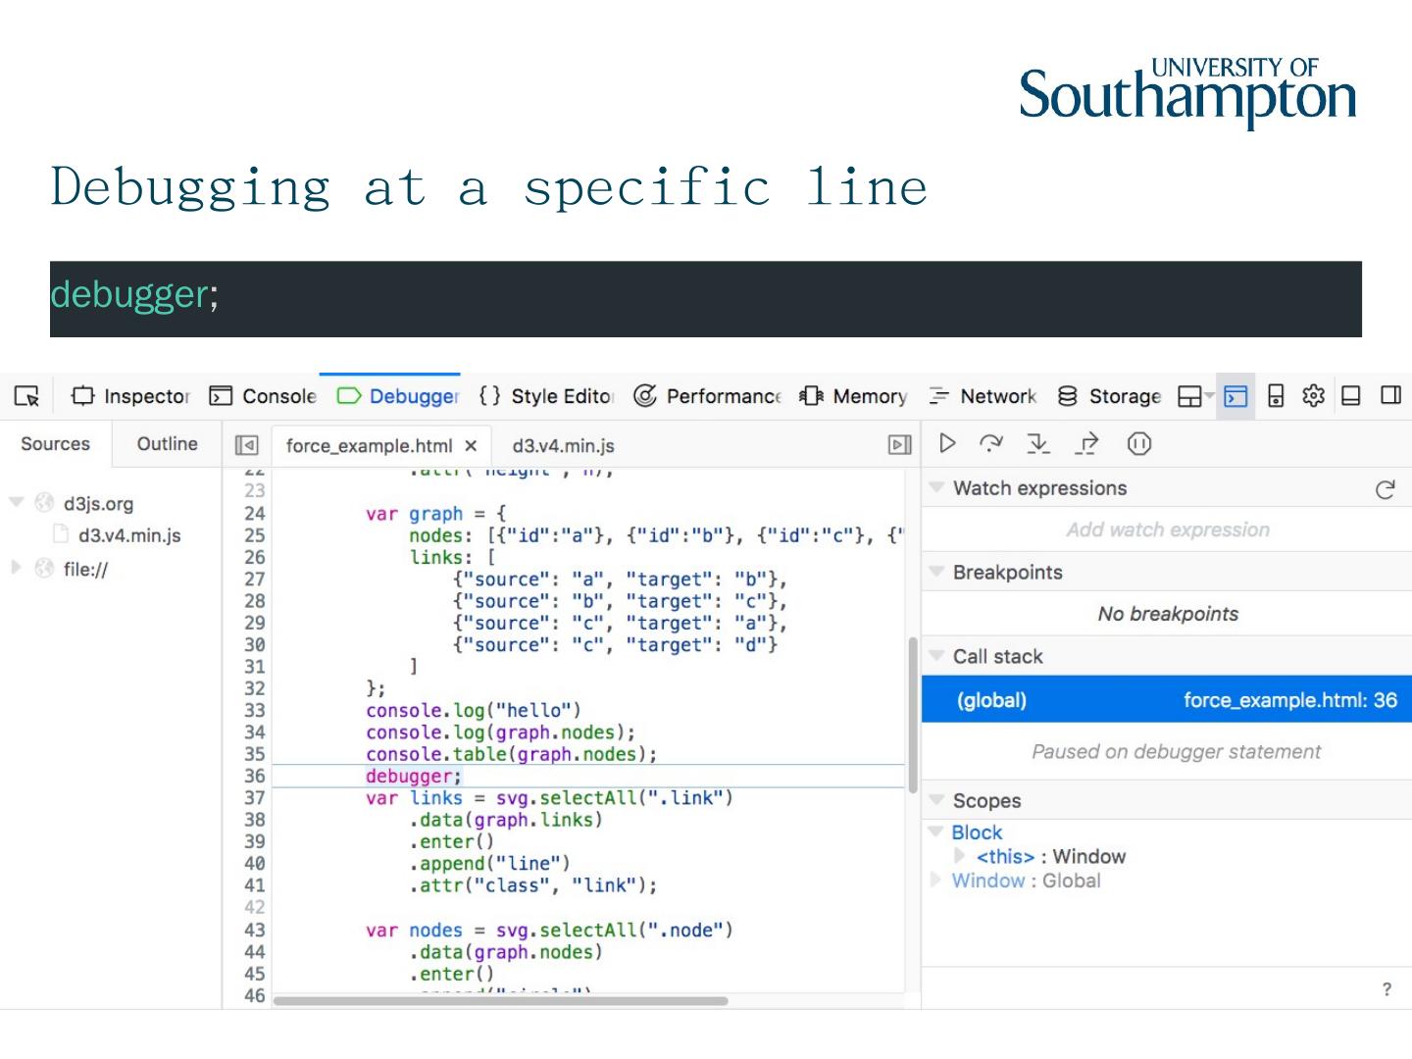Open the d3.v4.min.js file tab

point(563,446)
